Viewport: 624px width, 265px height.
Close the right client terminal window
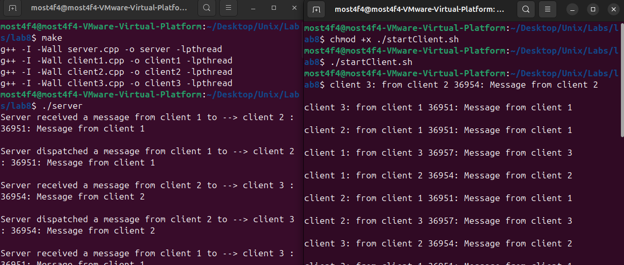[x=614, y=9]
